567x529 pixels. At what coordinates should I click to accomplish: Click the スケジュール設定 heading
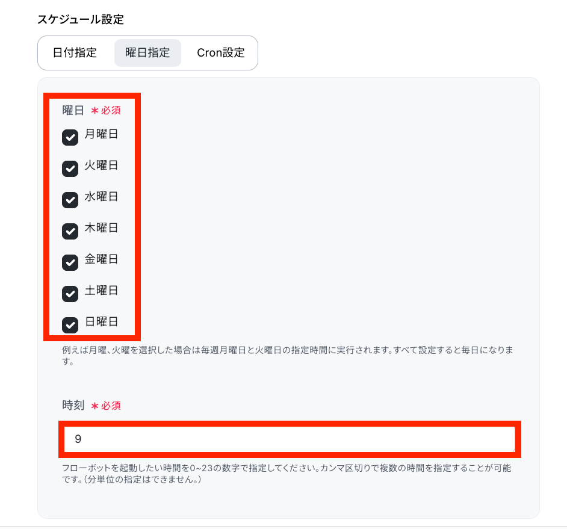point(81,19)
